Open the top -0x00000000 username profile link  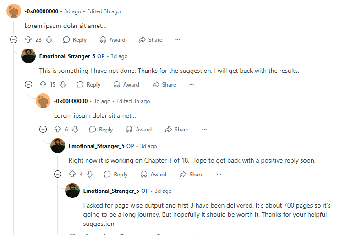point(41,11)
